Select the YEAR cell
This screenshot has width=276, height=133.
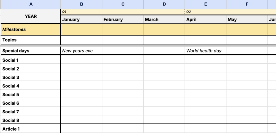tap(31, 16)
